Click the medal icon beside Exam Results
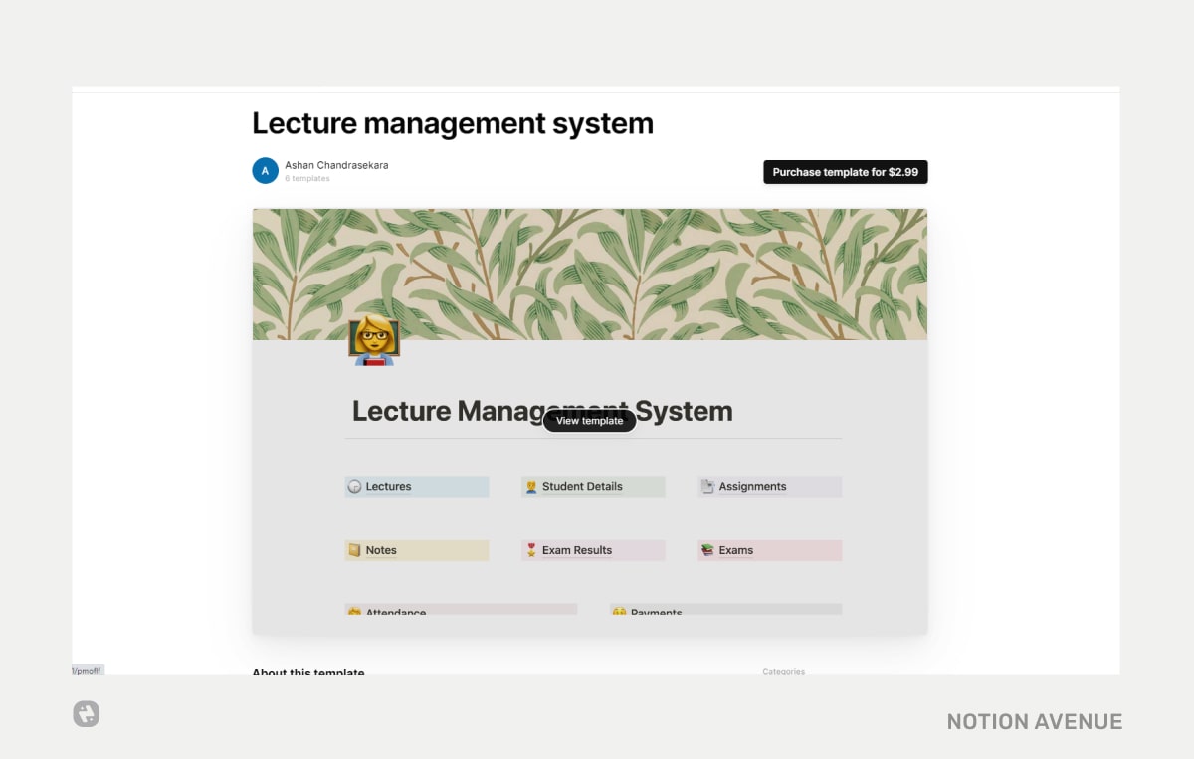 click(x=532, y=549)
